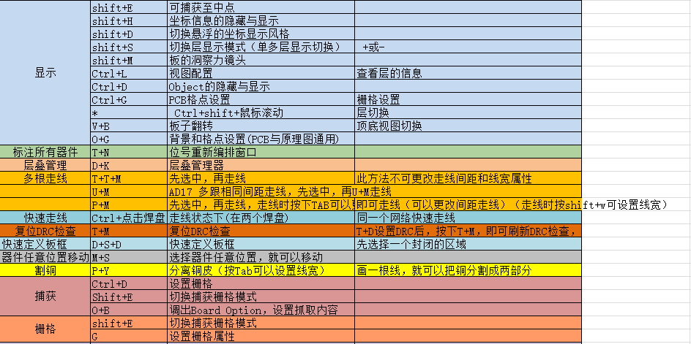Click the 设置栅格属性 cell
The image size is (691, 344).
pos(261,337)
